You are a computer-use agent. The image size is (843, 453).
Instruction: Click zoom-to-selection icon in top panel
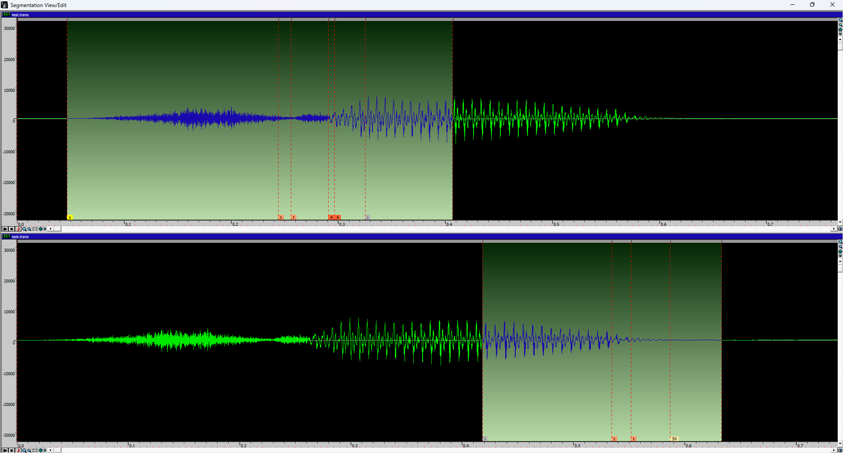35,229
